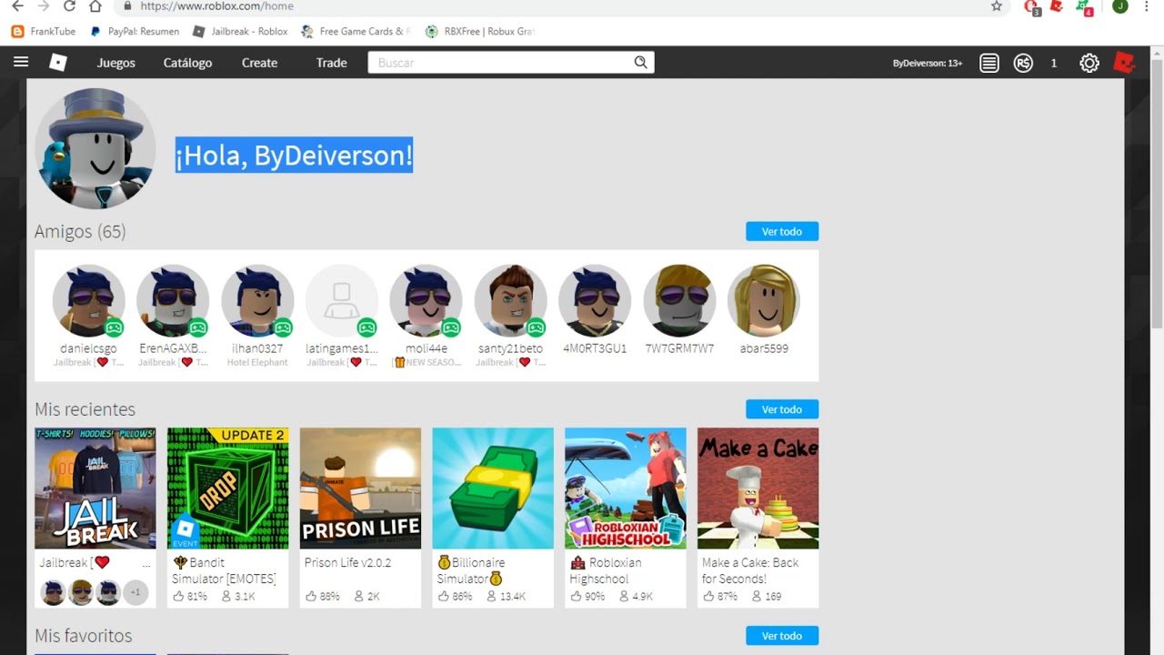Open the RBXFree Robux bookmark
The height and width of the screenshot is (655, 1164).
[479, 31]
